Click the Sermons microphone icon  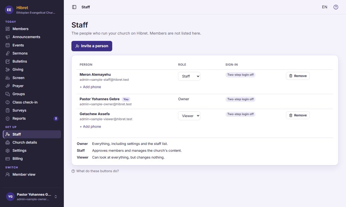8,53
